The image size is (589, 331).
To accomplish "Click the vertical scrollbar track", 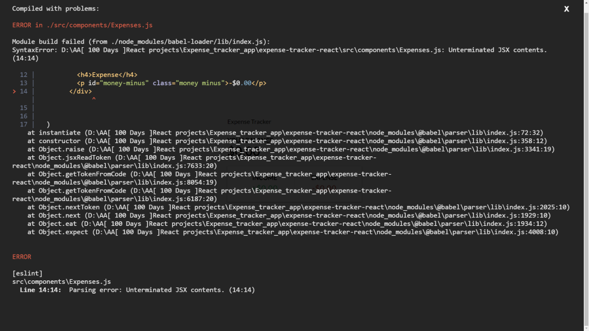I will [586, 165].
